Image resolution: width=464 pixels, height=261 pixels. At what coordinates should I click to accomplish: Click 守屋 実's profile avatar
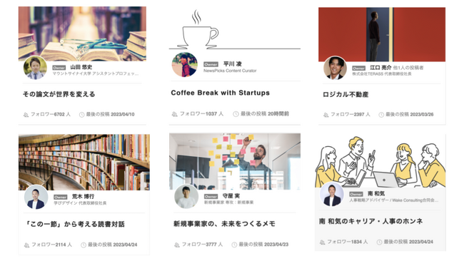[x=186, y=197]
